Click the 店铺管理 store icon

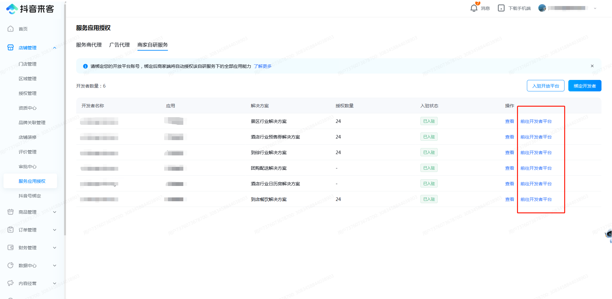tap(11, 47)
